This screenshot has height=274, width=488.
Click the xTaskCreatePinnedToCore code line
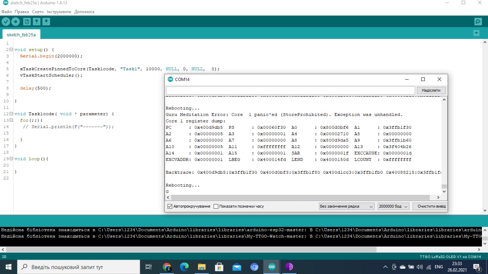pos(120,69)
